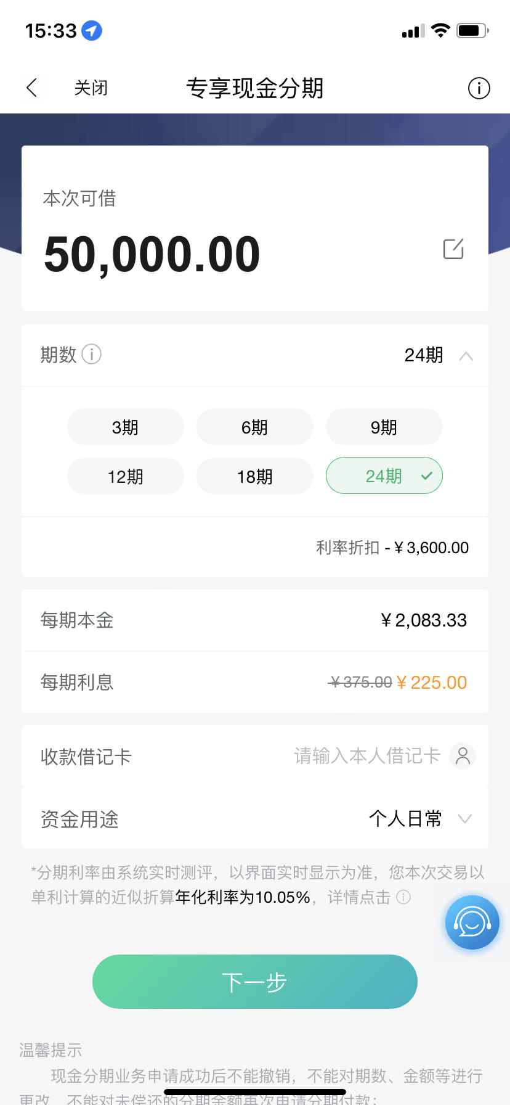This screenshot has width=510, height=1105.
Task: Tap the 请输入本人借记卡 input field
Action: pos(367,756)
